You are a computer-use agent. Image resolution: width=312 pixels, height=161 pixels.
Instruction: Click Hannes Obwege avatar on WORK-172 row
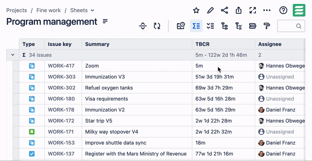[261, 121]
